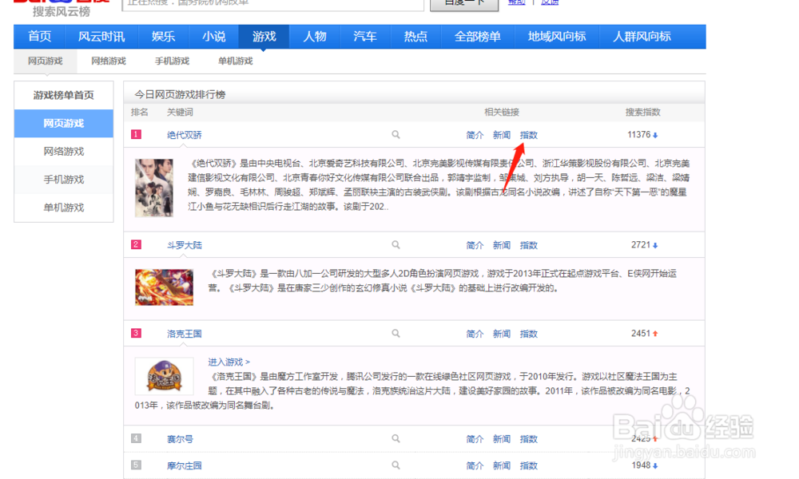
Task: Select 网络游戏 in the left sidebar
Action: point(63,152)
